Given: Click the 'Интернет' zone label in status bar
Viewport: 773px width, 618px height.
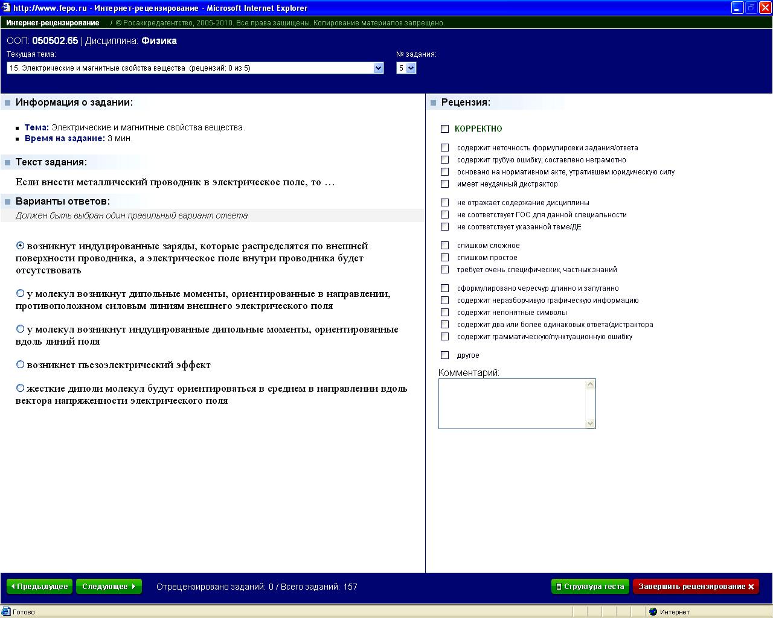Looking at the screenshot, I should 675,612.
